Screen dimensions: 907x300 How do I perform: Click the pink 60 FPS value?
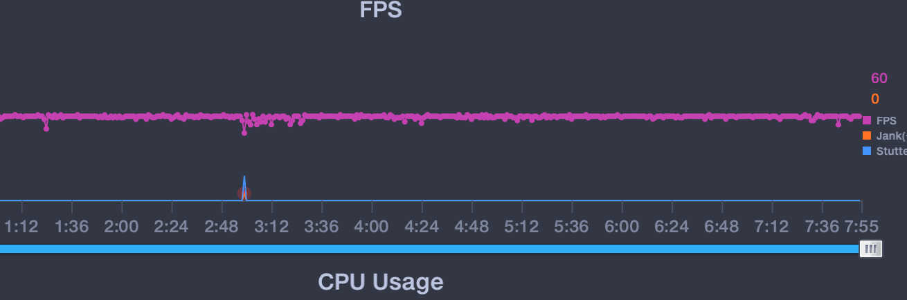[x=879, y=78]
